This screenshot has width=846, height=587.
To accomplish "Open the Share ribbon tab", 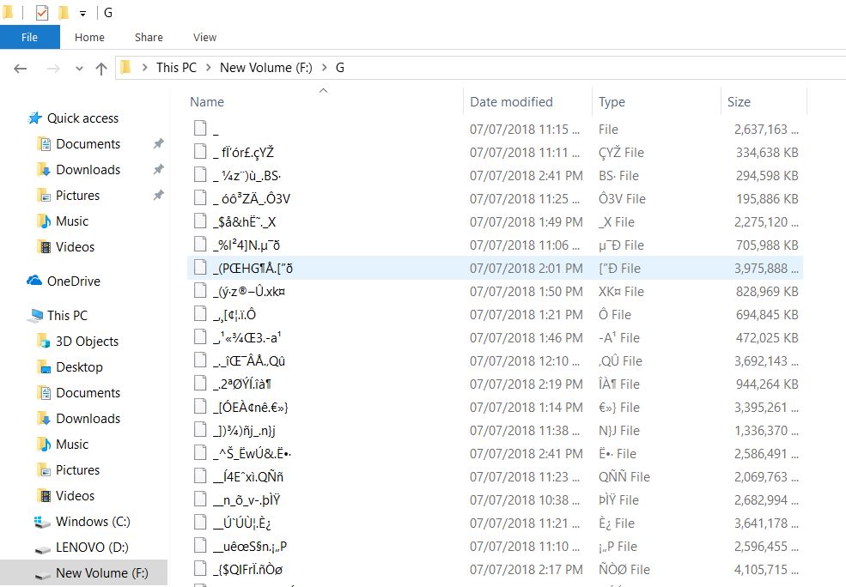I will 149,37.
